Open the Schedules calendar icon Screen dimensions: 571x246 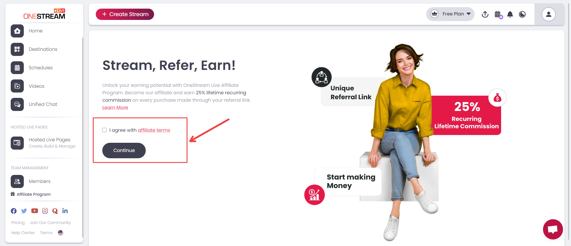pos(17,68)
